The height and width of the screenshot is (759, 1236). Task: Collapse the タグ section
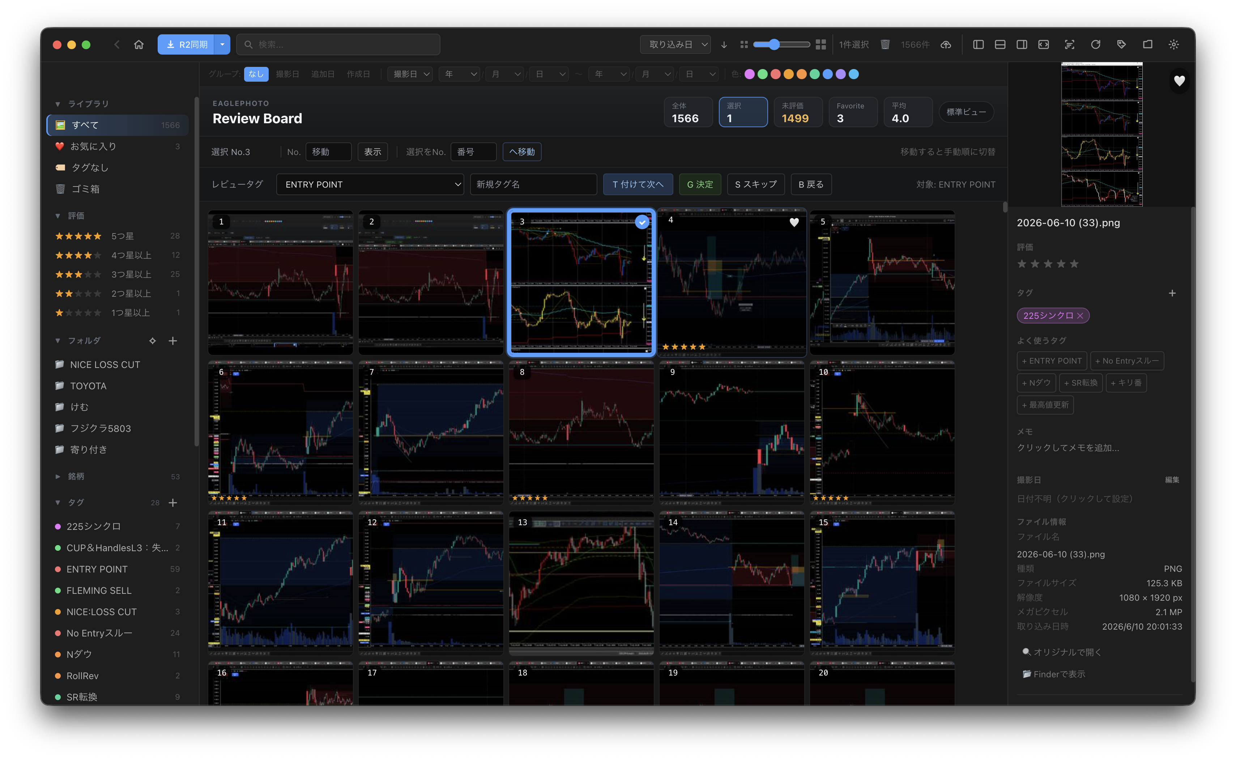(58, 502)
